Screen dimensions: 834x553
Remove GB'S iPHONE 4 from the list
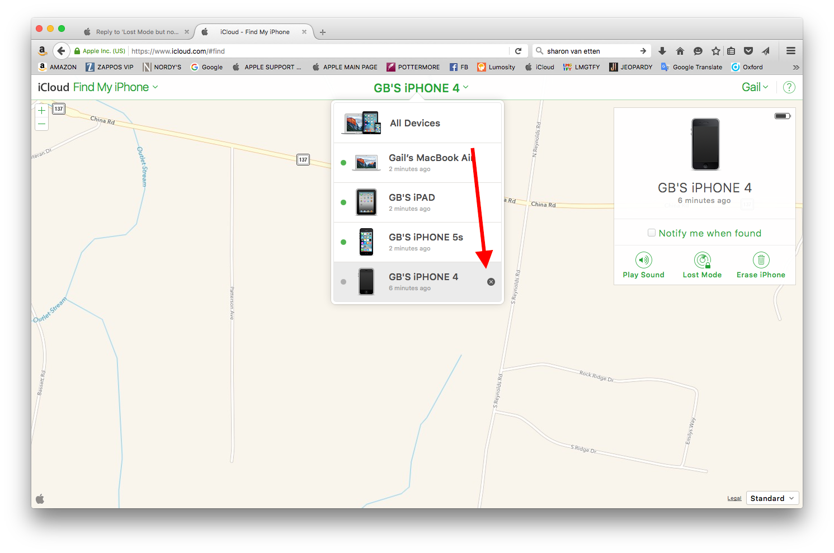(x=491, y=282)
